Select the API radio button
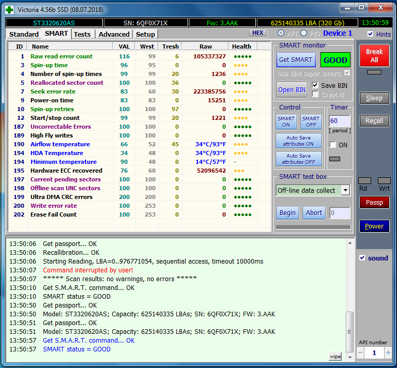 coord(281,33)
